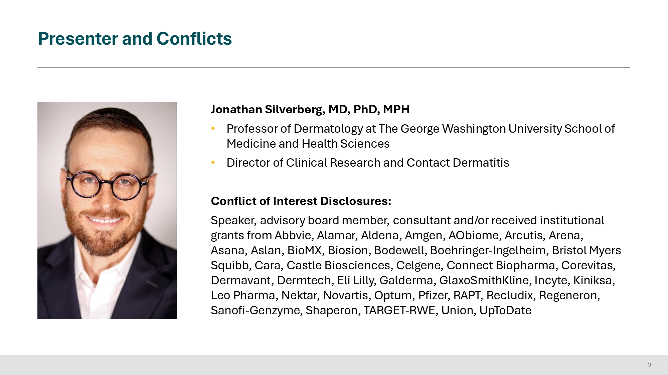Select the presenter headshot photo
668x375 pixels.
pyautogui.click(x=107, y=210)
